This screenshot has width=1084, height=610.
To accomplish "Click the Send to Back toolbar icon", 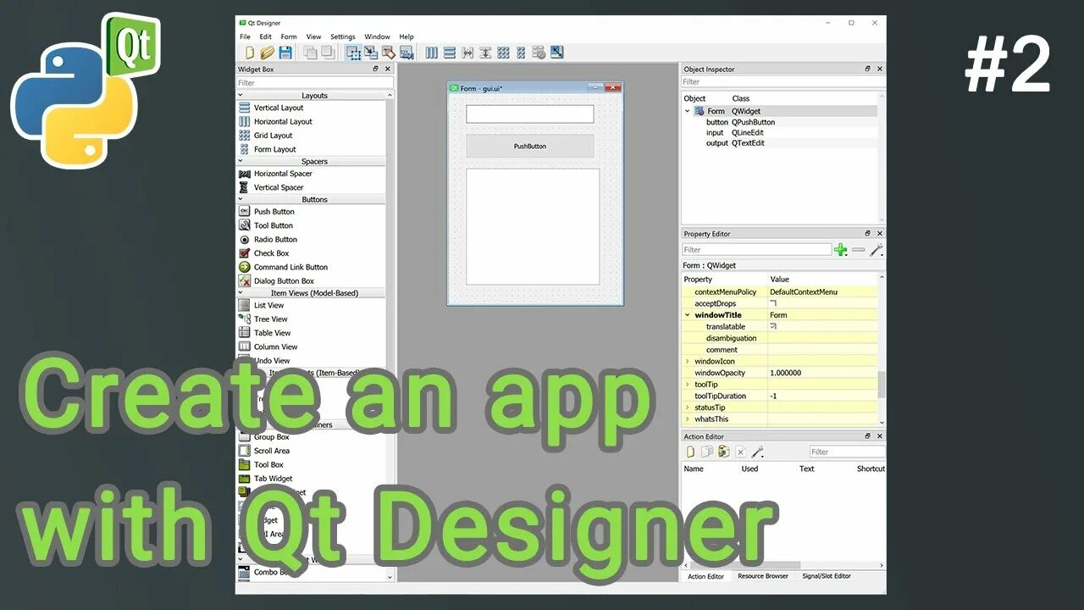I will pos(310,53).
